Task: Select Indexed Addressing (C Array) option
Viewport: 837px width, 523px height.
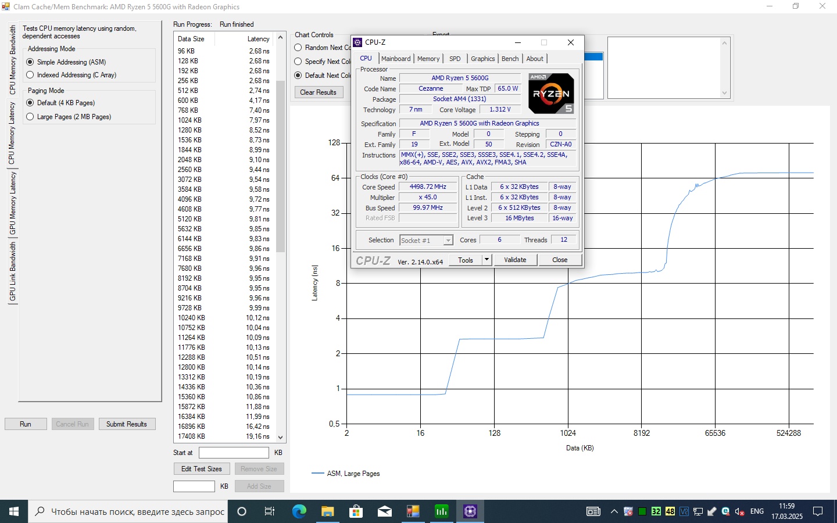Action: tap(30, 75)
